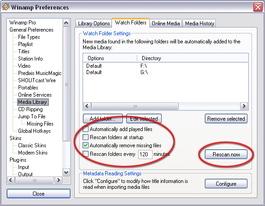Select Jump To File in the tree
265x206 pixels.
pyautogui.click(x=32, y=117)
